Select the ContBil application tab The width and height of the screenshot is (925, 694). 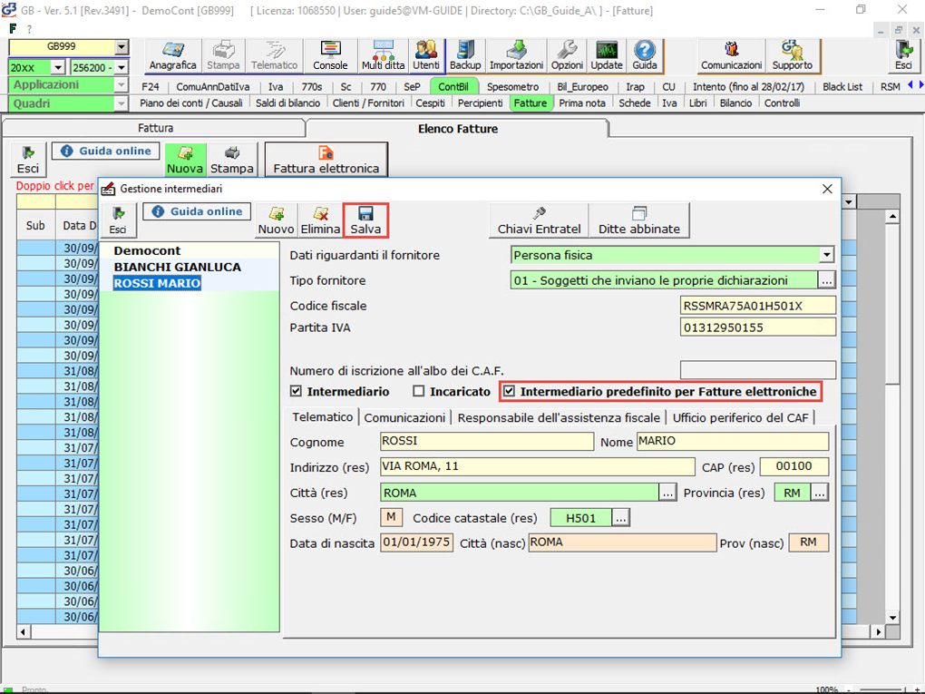click(453, 87)
